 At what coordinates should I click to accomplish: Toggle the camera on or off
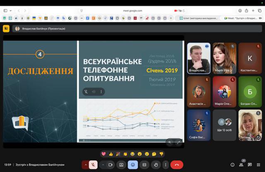tap(111, 165)
